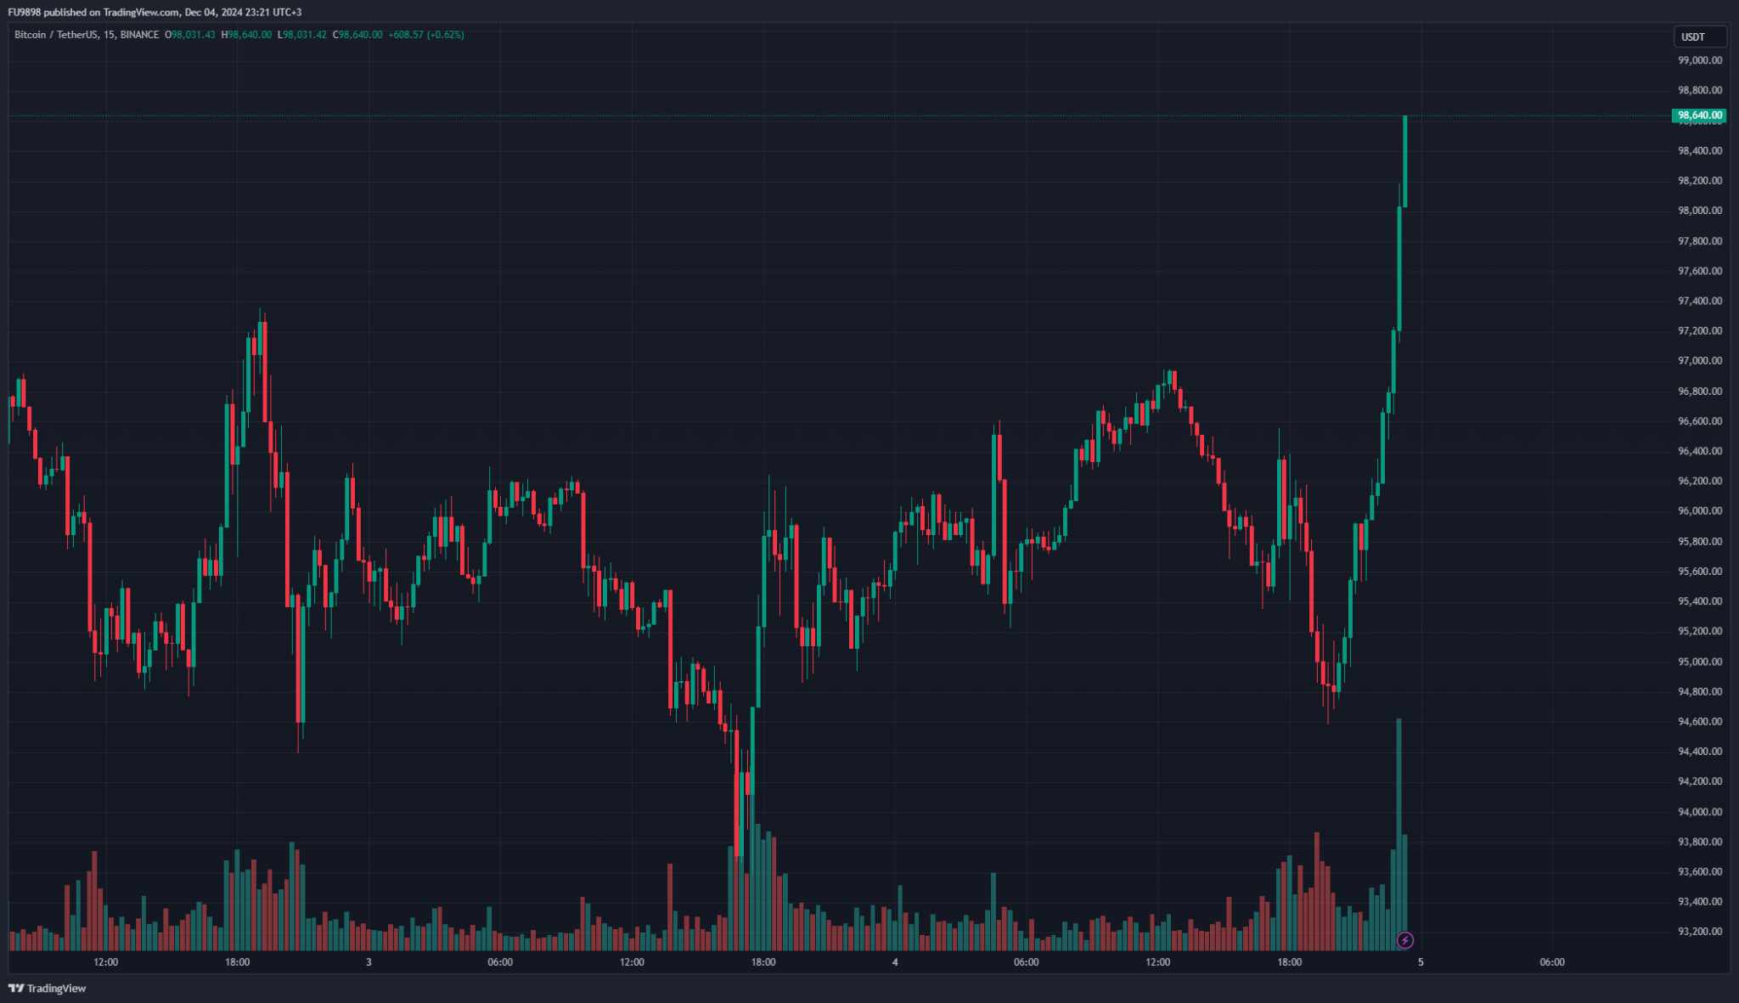Click the open price value O98,031.43
The height and width of the screenshot is (1003, 1739).
click(190, 35)
